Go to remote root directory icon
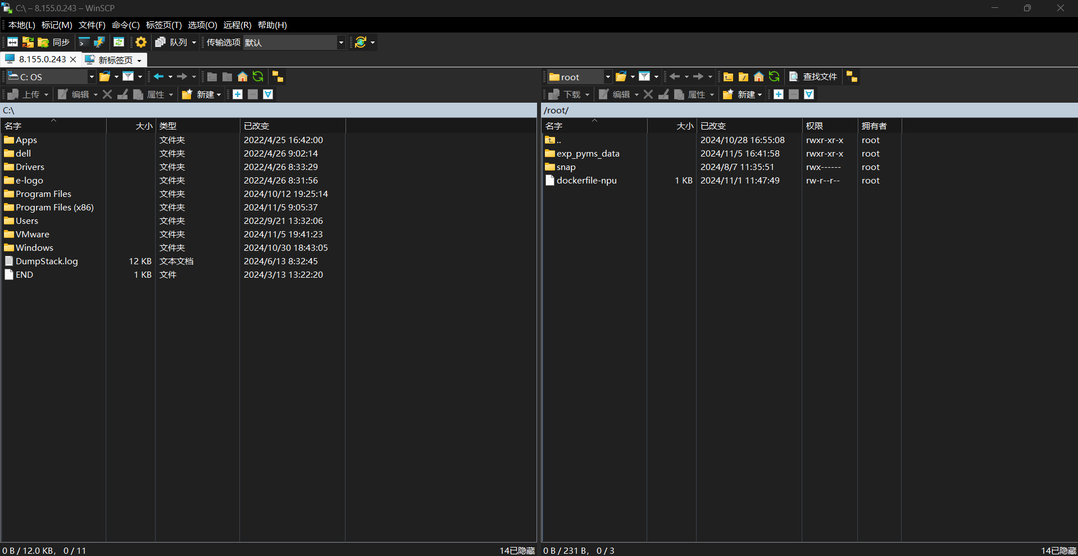1078x556 pixels. pos(744,77)
